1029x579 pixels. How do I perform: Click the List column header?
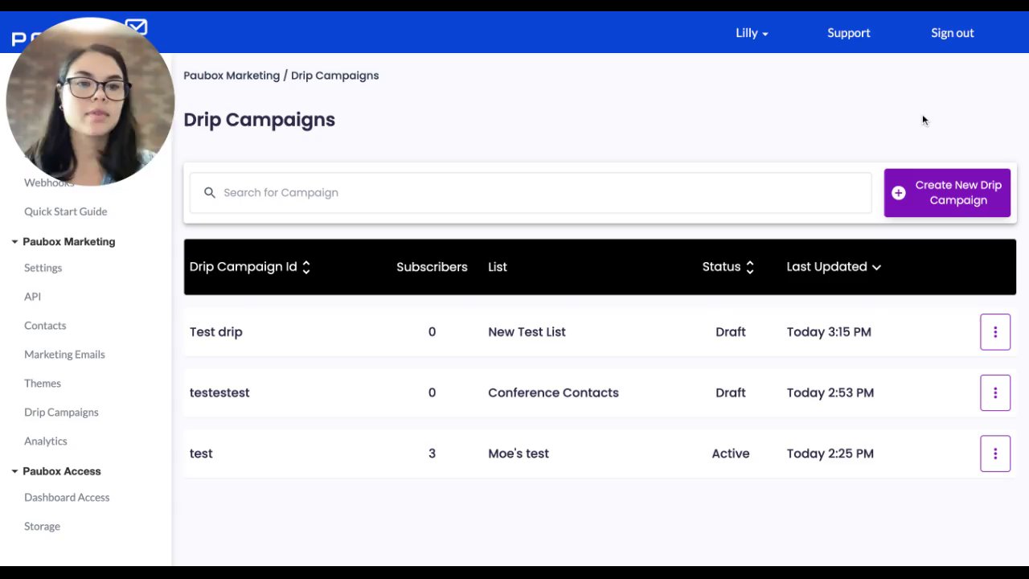click(x=498, y=267)
